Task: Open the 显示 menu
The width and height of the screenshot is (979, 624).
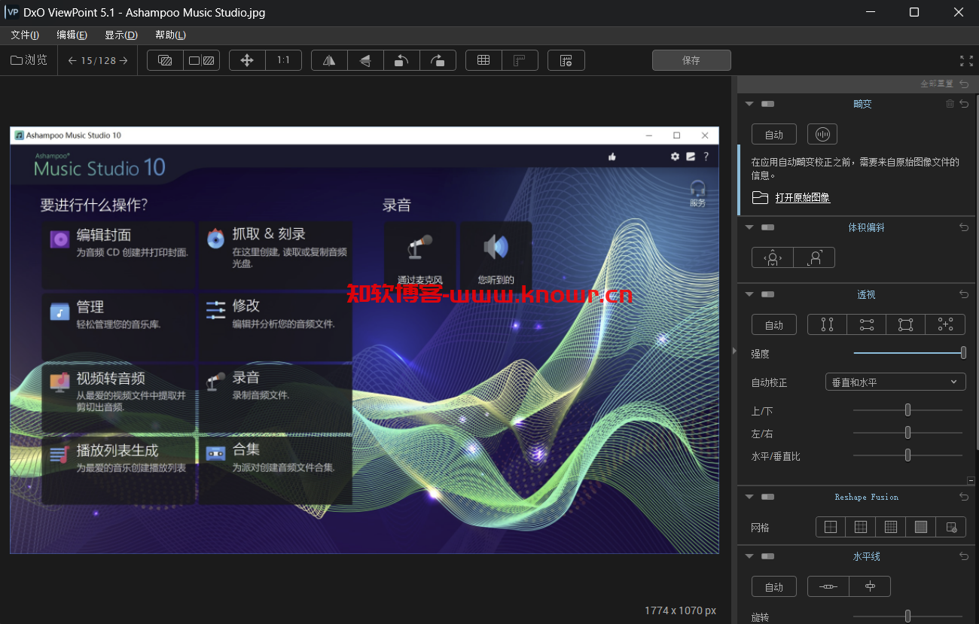Action: 120,35
